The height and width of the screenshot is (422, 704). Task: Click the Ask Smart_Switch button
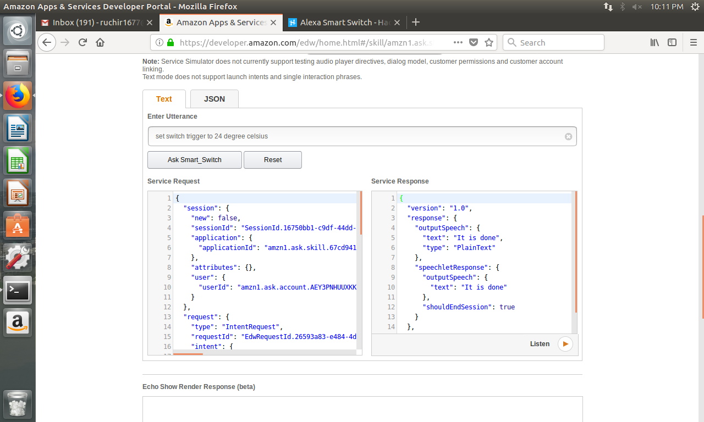pos(195,160)
